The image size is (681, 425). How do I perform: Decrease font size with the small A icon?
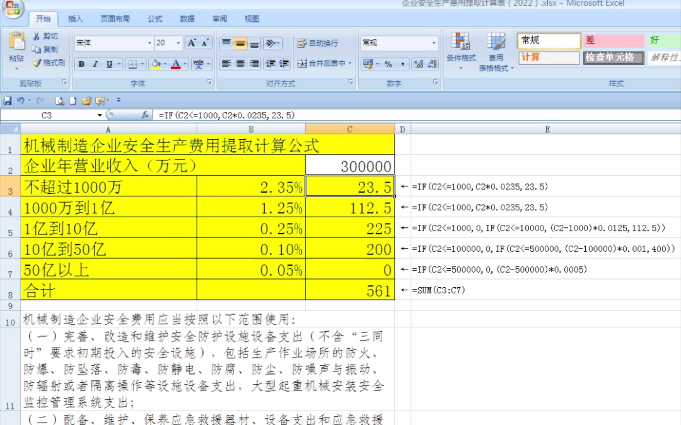click(205, 42)
